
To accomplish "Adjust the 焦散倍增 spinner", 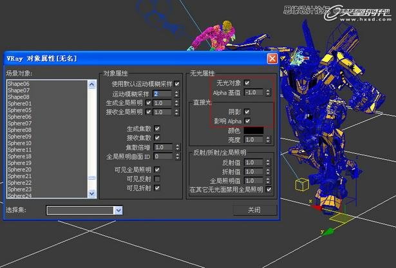I will (x=178, y=148).
